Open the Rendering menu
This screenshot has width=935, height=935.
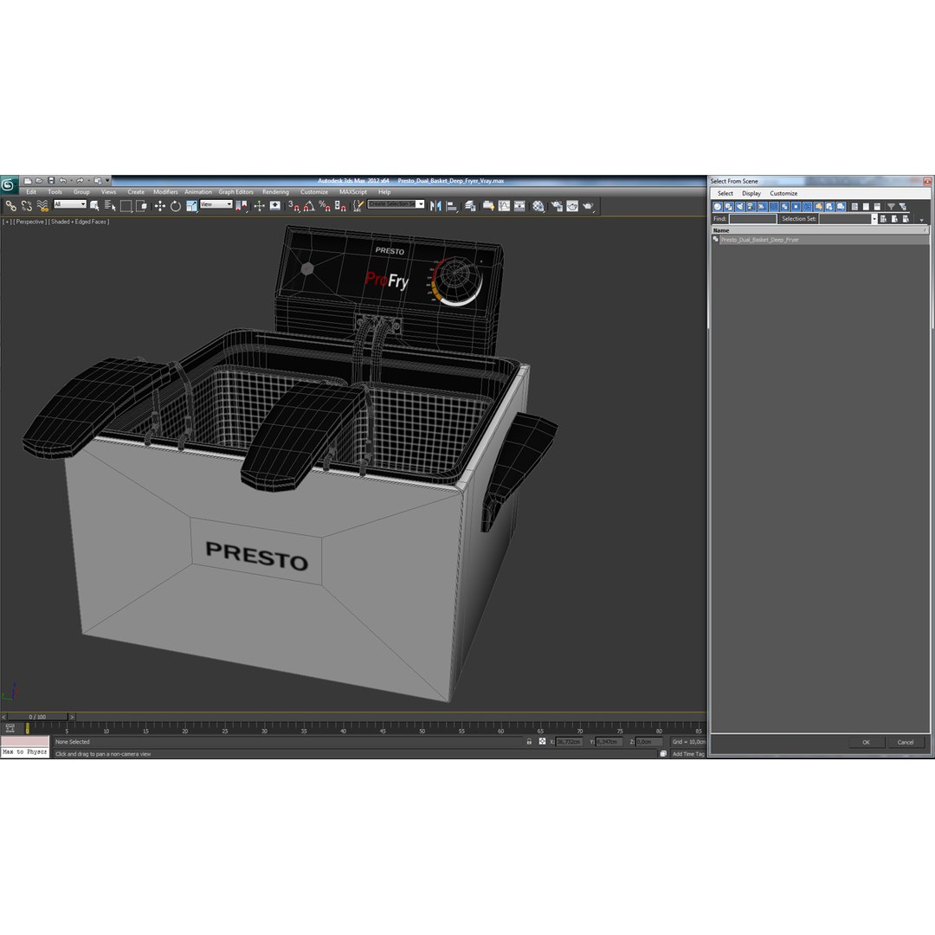point(275,192)
